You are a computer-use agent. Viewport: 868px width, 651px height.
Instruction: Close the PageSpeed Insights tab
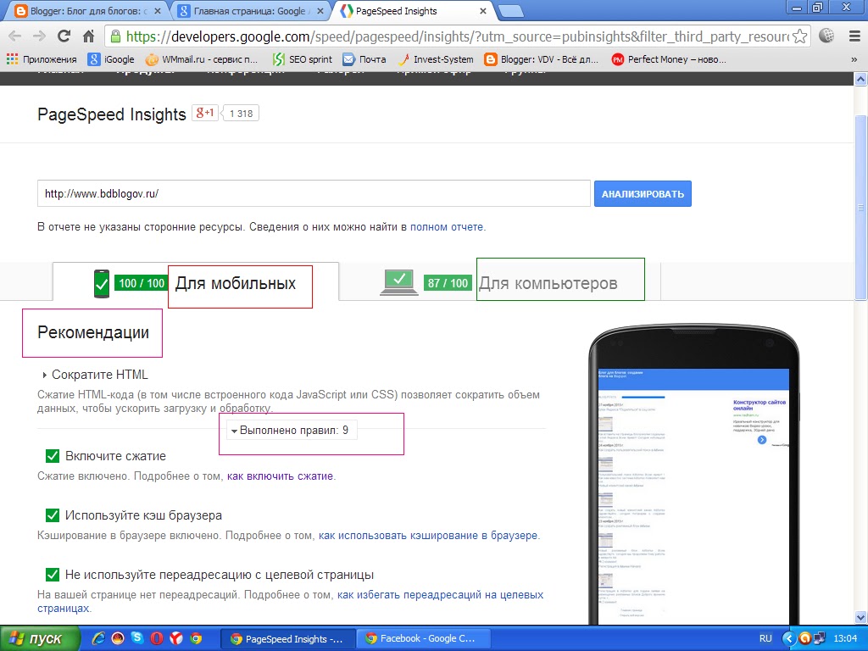point(483,11)
